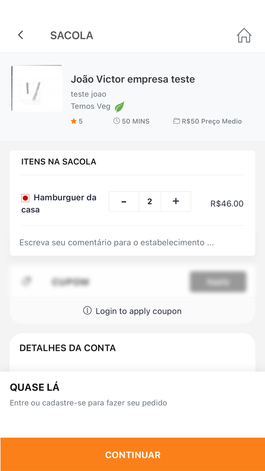Click the back arrow on SACOLA screen
This screenshot has width=265, height=471.
point(20,34)
